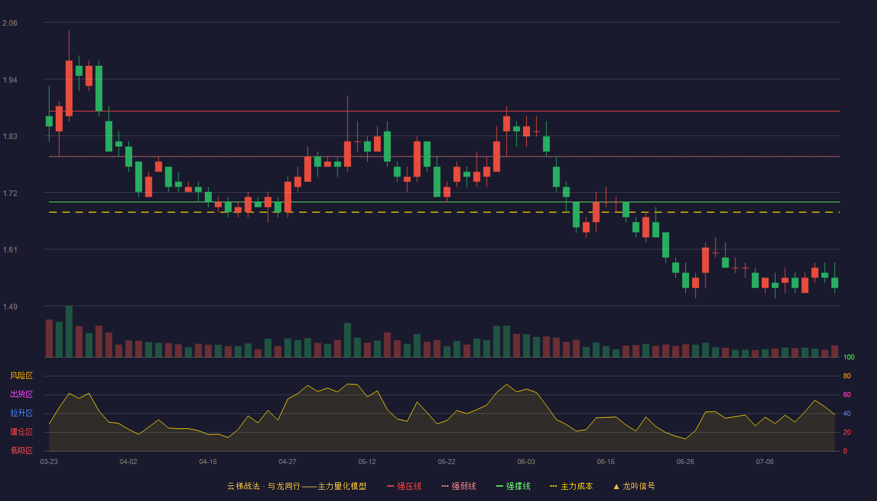Click the 建仓区 zone label

pyautogui.click(x=22, y=432)
